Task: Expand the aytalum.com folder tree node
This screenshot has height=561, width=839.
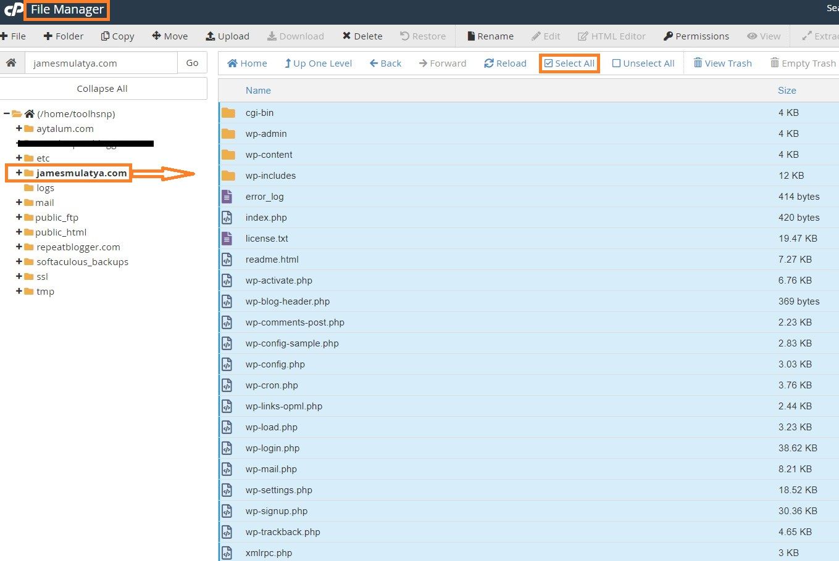Action: click(x=19, y=128)
